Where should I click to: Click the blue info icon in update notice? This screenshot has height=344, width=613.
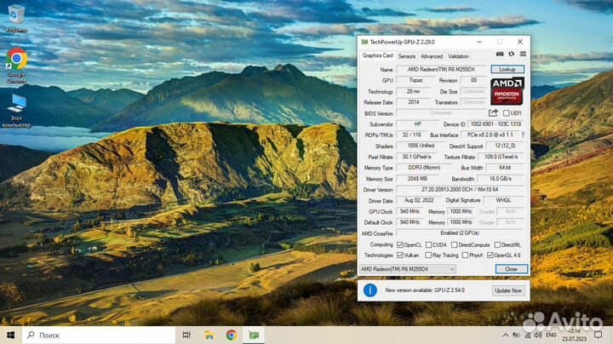pos(370,290)
